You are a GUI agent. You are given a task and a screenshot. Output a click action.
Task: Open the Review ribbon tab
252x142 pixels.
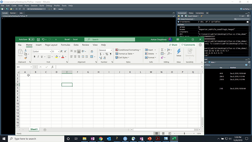[x=85, y=45]
